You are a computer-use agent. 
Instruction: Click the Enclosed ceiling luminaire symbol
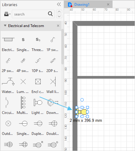[38, 81]
